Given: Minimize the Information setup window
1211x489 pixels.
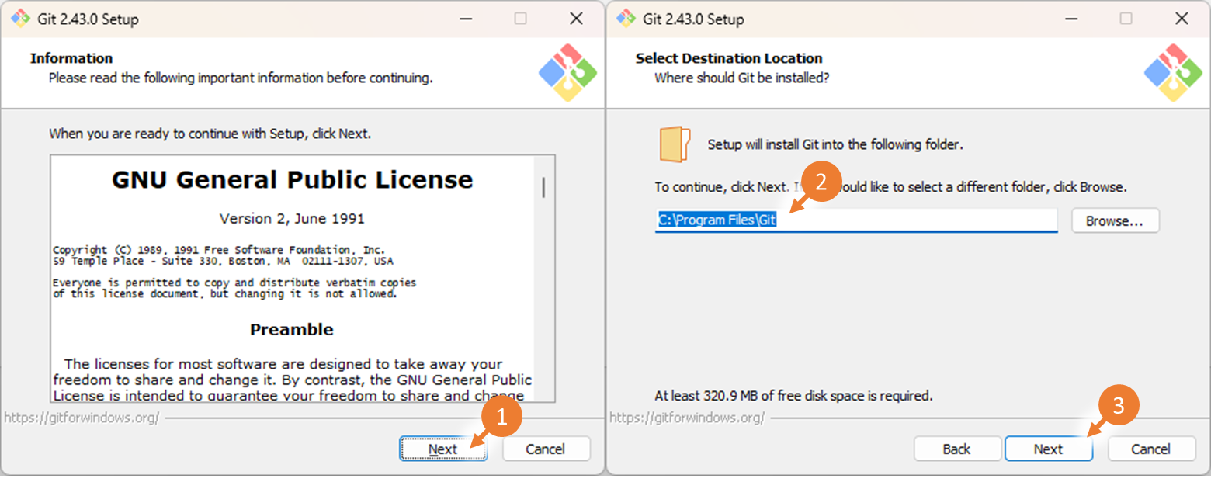Looking at the screenshot, I should click(465, 19).
